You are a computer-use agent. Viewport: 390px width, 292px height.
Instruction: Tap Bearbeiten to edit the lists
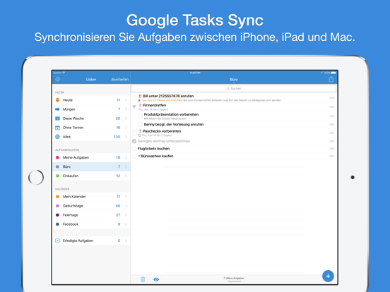(120, 80)
